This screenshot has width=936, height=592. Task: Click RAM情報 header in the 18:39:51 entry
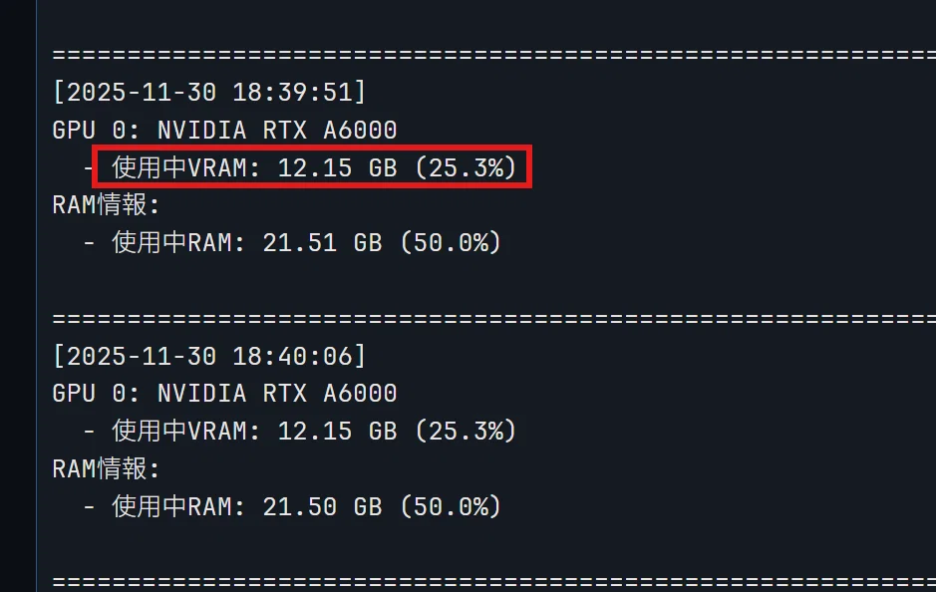point(107,204)
